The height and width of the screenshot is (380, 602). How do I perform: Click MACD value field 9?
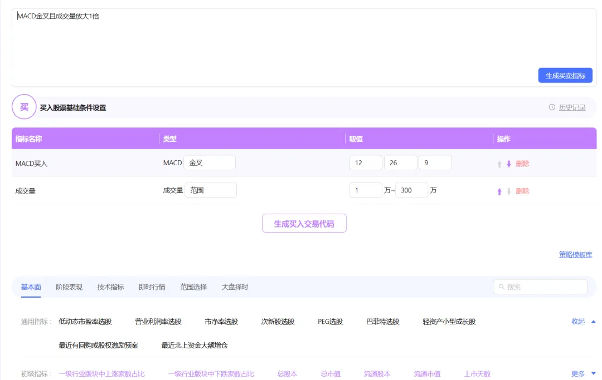coord(435,163)
